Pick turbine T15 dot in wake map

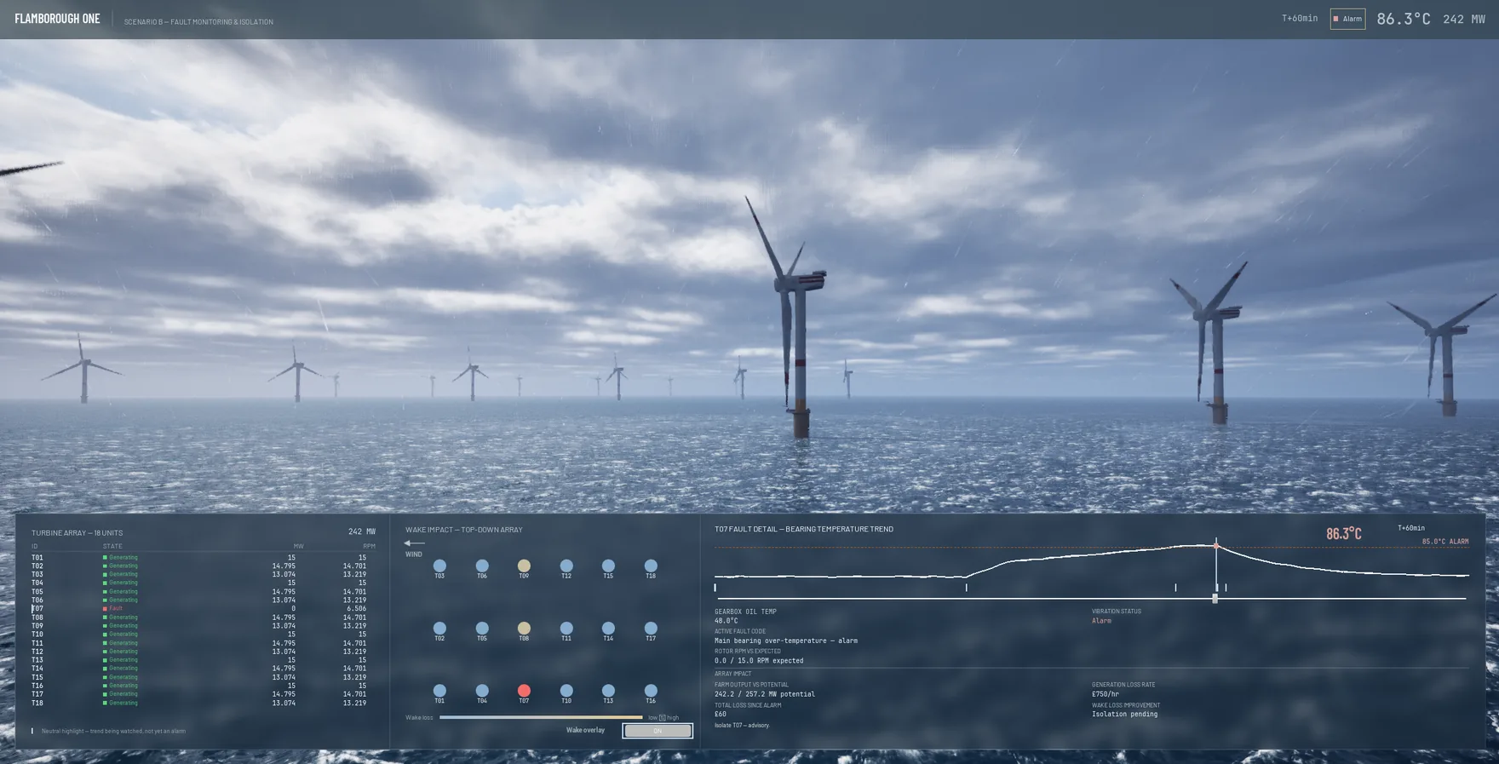(608, 566)
